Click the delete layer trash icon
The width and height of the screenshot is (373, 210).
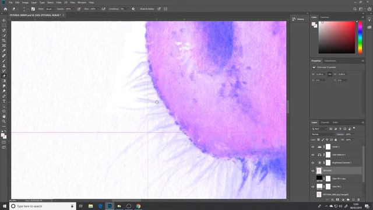point(359,199)
